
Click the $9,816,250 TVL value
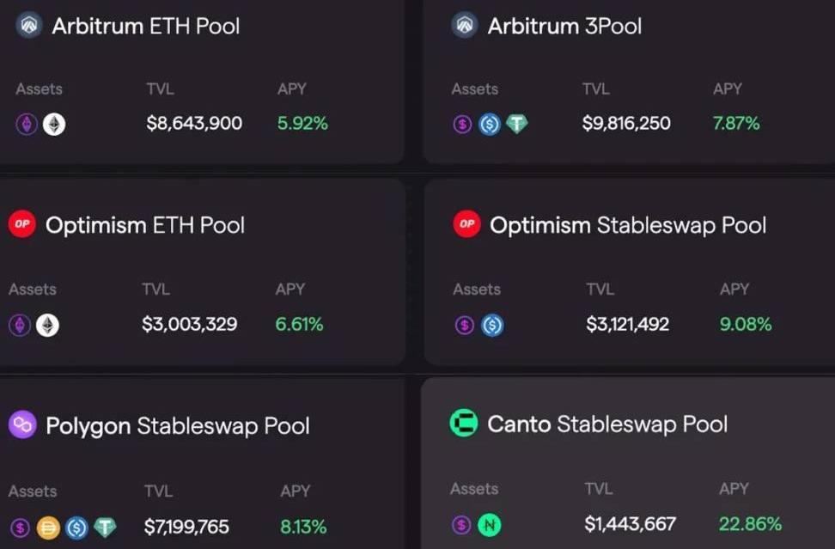pyautogui.click(x=626, y=124)
